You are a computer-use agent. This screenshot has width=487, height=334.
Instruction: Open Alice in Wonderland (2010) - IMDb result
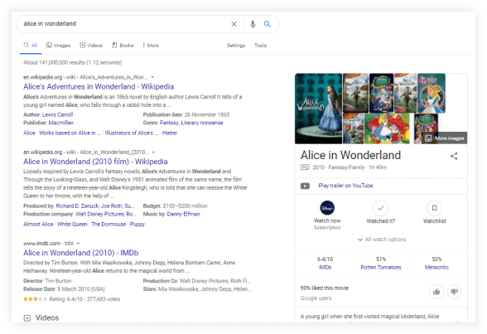(x=81, y=253)
